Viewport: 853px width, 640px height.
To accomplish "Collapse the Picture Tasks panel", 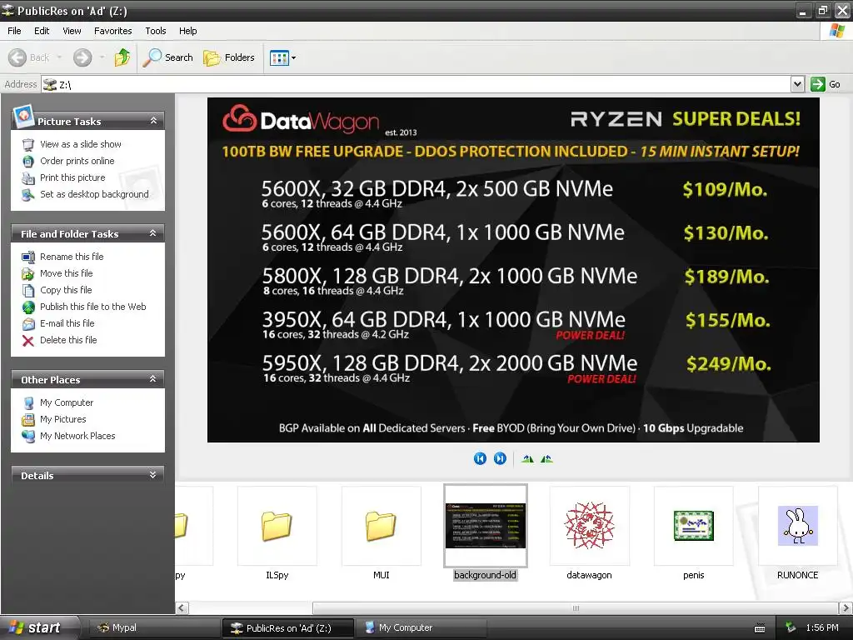I will [x=153, y=121].
